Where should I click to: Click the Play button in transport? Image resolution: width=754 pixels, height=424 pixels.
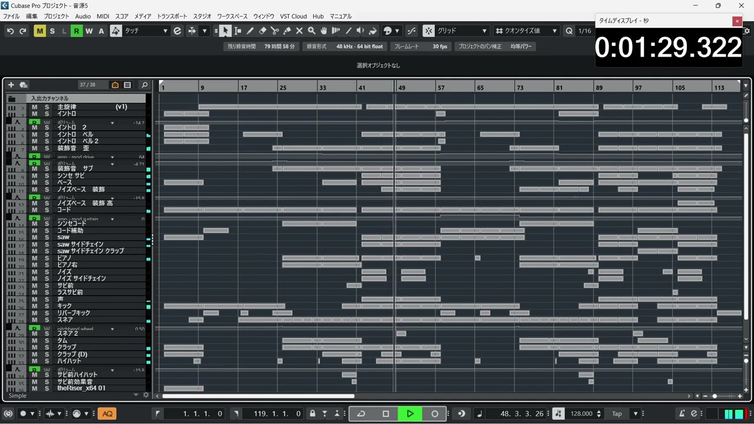pyautogui.click(x=410, y=414)
